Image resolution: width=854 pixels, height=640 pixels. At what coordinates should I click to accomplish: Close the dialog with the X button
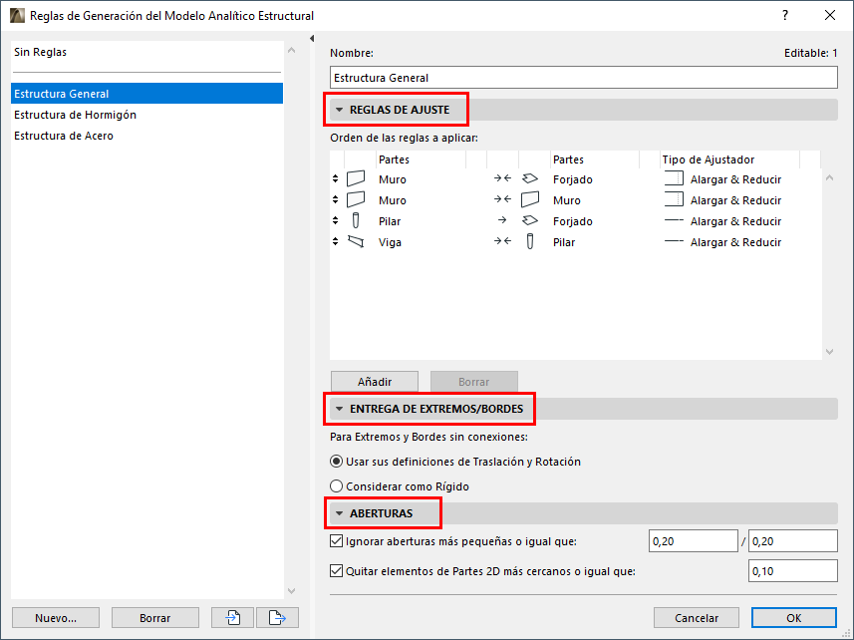pos(829,15)
